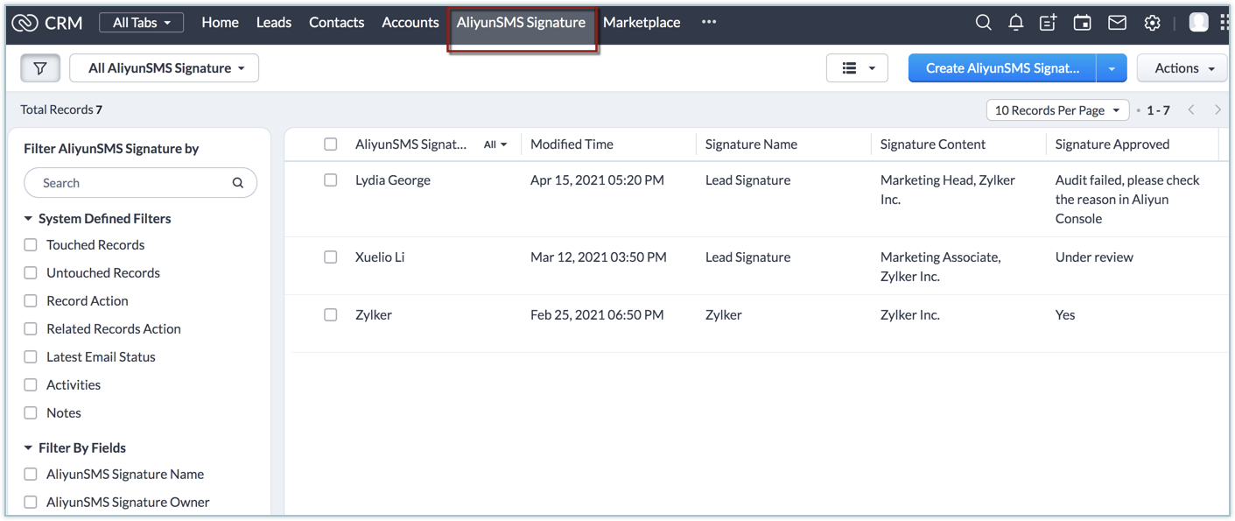Image resolution: width=1235 pixels, height=521 pixels.
Task: Check Notes filter
Action: pyautogui.click(x=31, y=413)
